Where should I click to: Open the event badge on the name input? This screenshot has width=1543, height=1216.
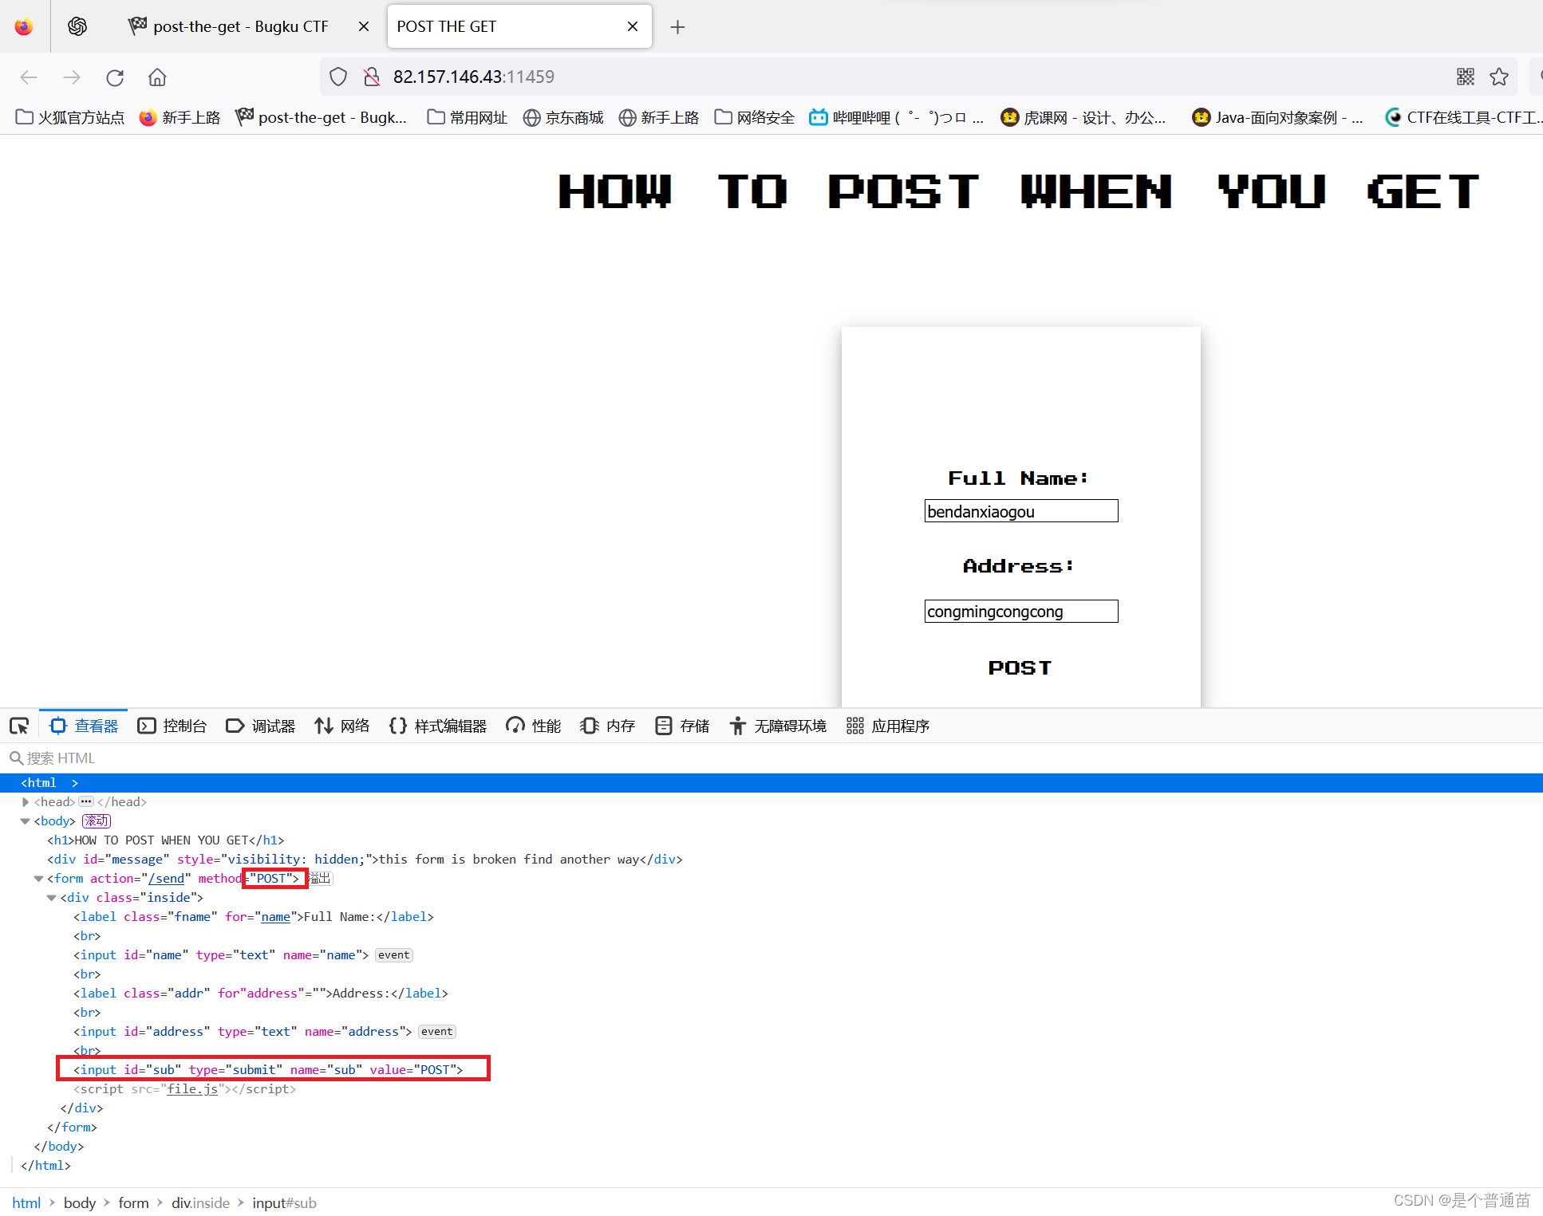tap(393, 954)
